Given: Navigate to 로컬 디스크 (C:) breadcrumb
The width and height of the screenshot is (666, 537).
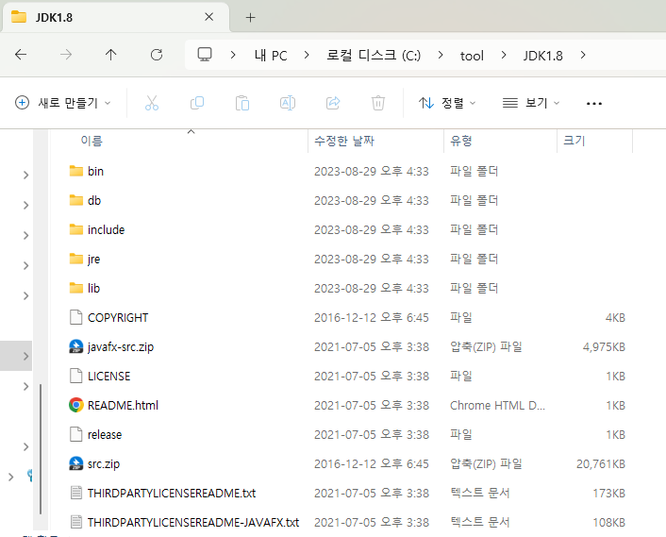Looking at the screenshot, I should (x=374, y=56).
